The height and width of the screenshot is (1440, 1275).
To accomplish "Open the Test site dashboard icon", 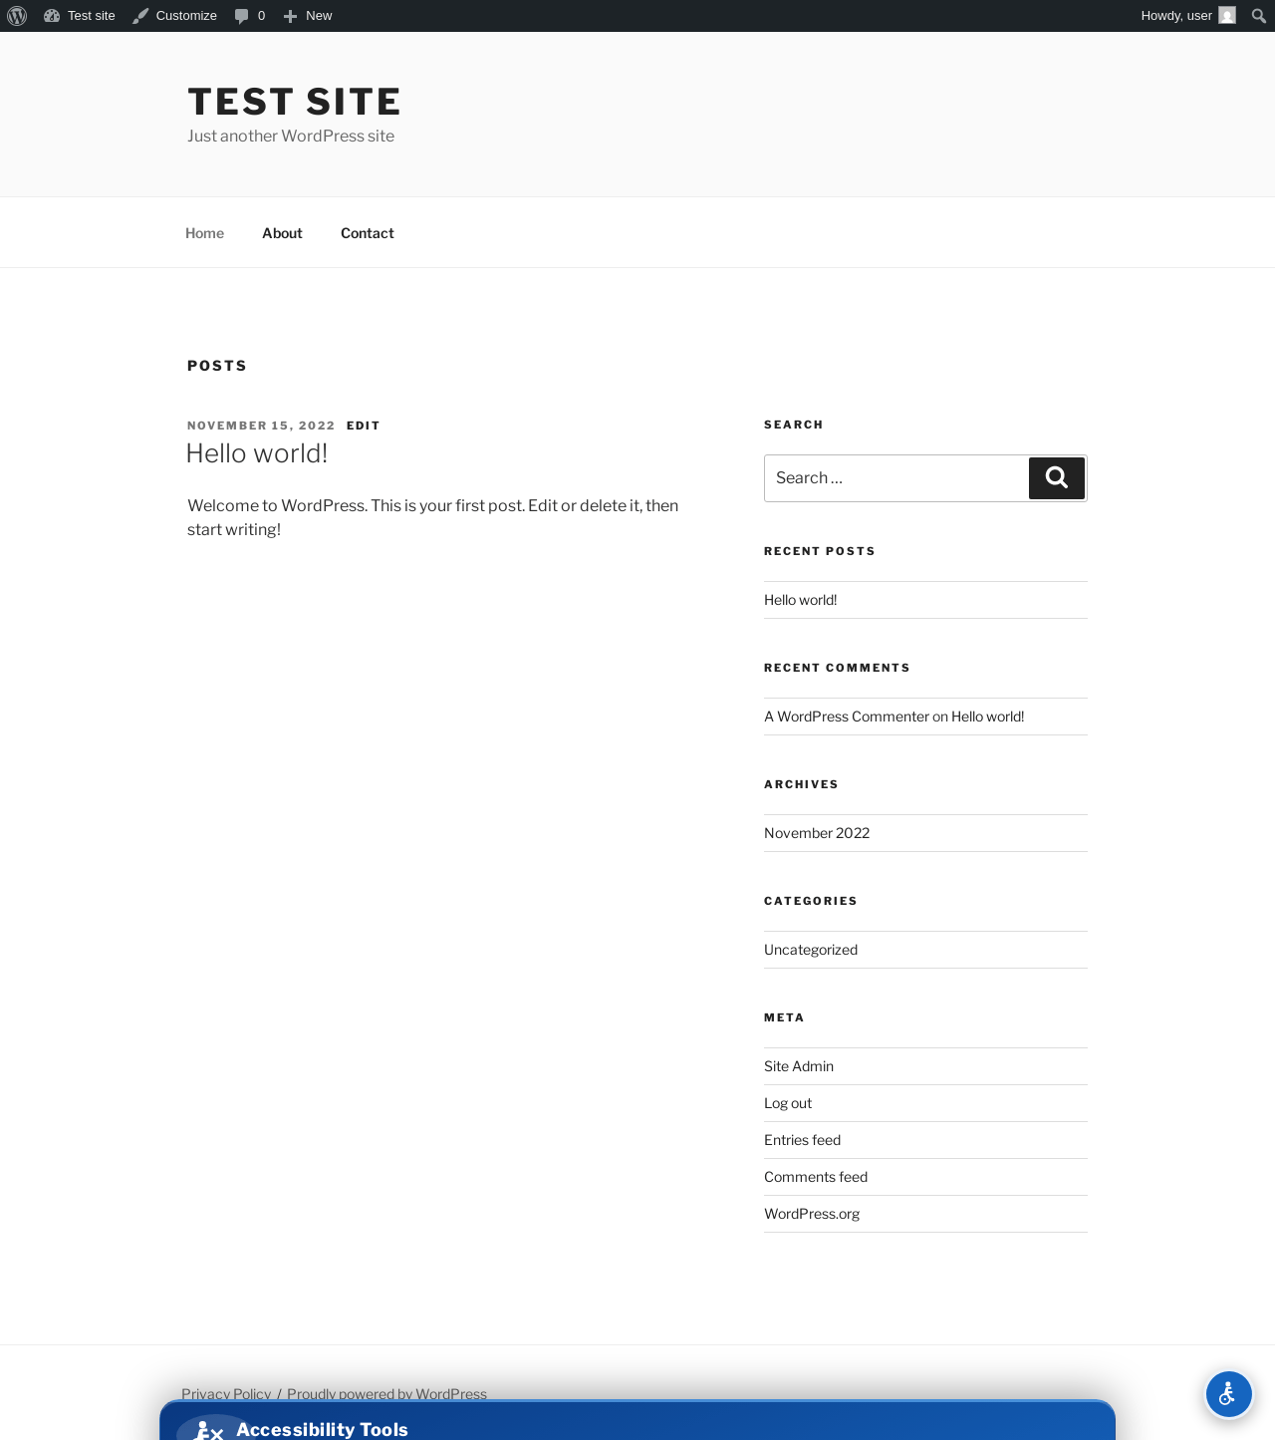I will pos(52,16).
